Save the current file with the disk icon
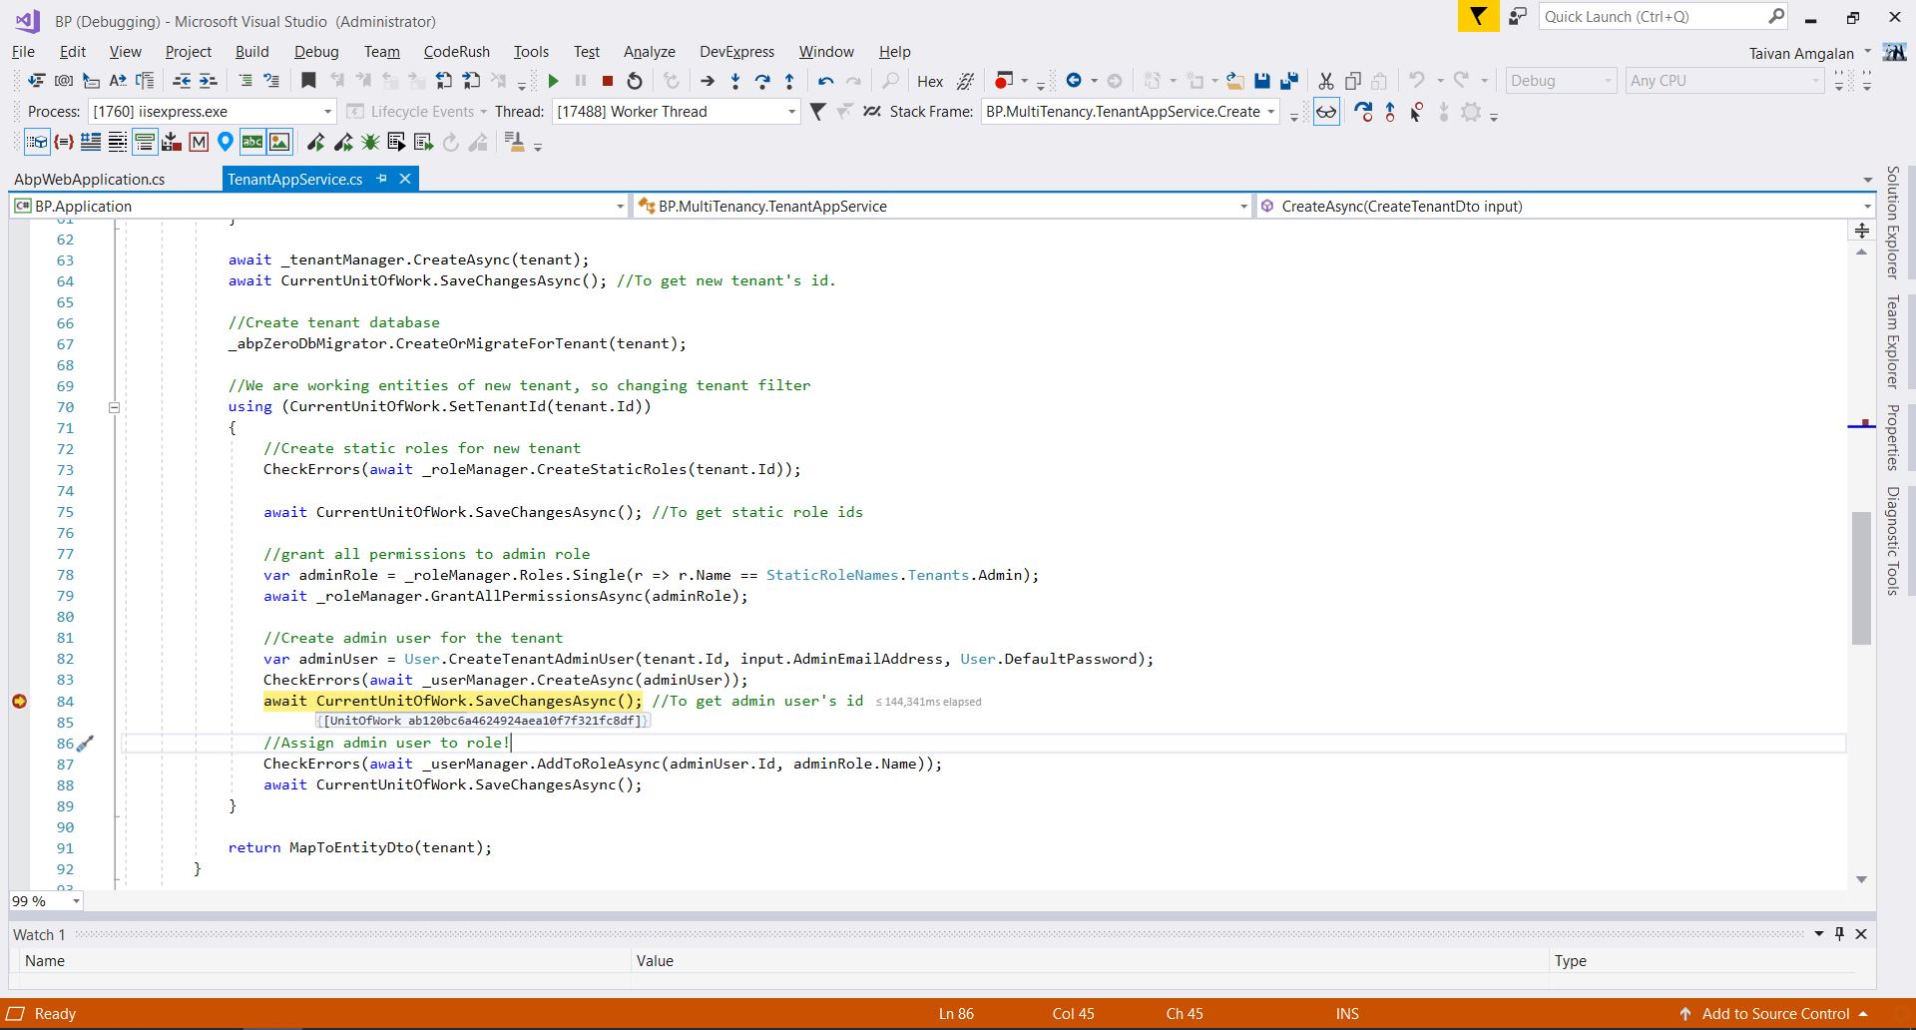The width and height of the screenshot is (1916, 1030). point(1262,80)
